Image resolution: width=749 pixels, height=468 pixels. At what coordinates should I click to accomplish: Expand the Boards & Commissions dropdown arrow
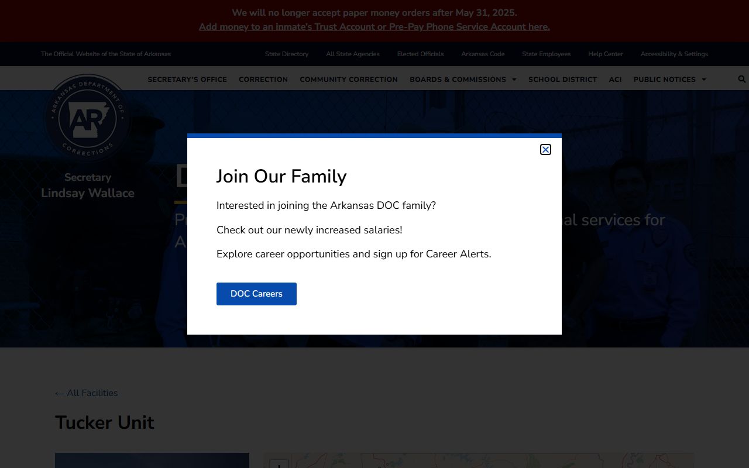(x=514, y=80)
